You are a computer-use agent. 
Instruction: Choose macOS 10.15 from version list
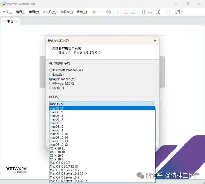click(x=102, y=134)
